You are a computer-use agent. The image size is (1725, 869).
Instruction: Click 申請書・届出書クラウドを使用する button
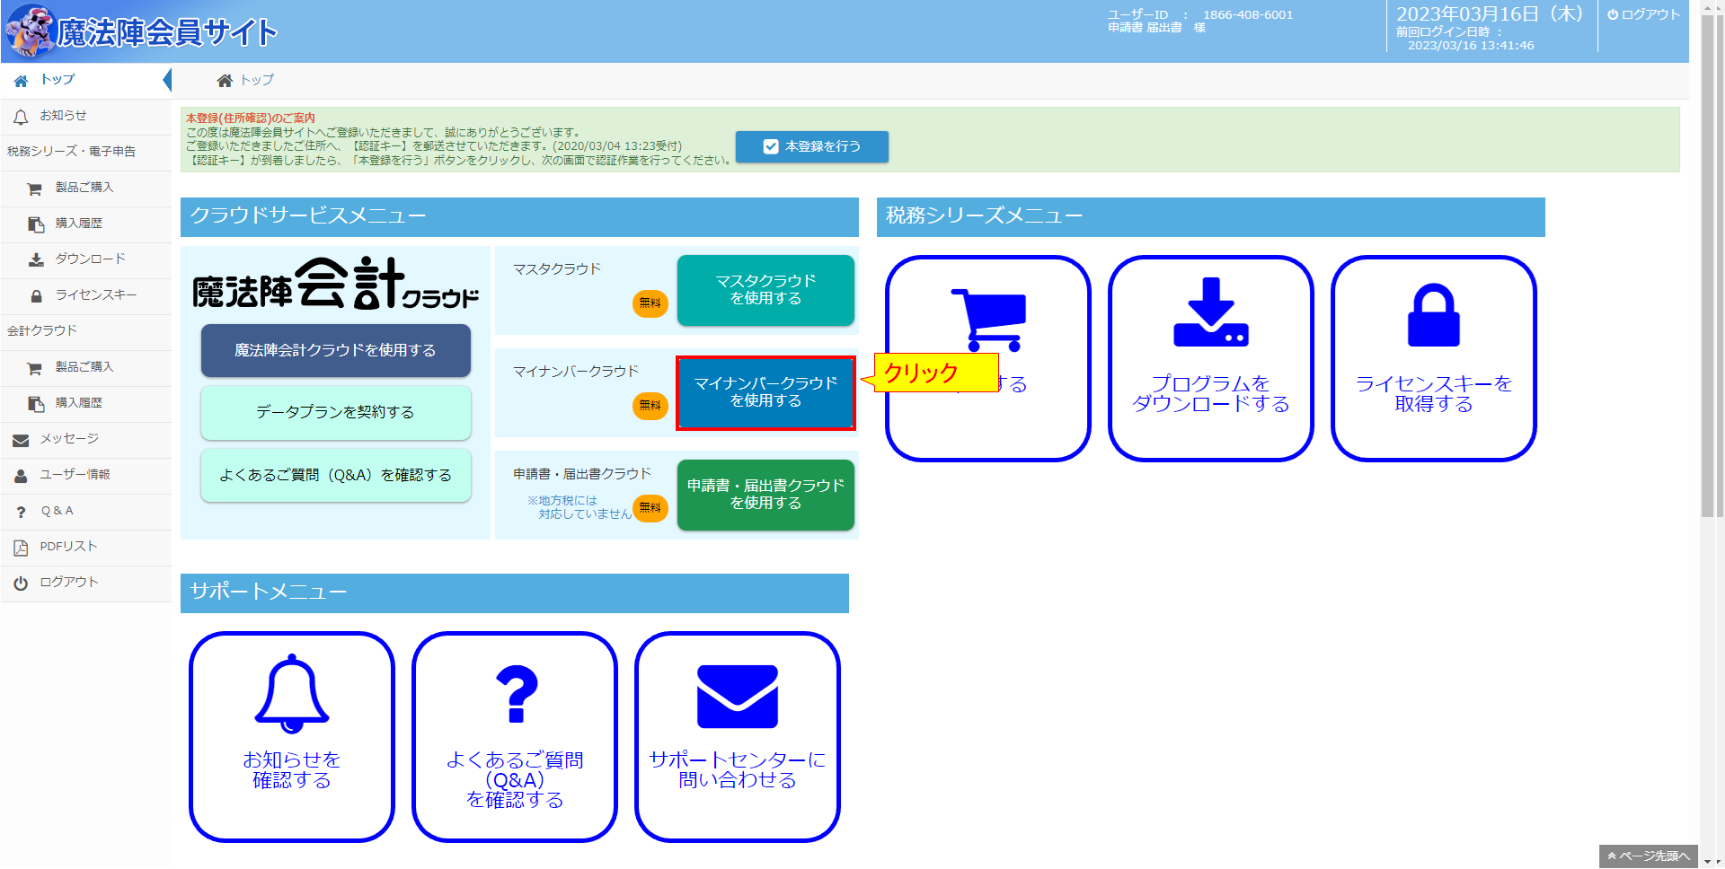coord(765,495)
